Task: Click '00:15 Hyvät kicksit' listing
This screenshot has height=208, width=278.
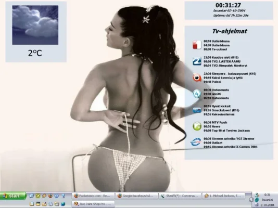Action: 217,106
